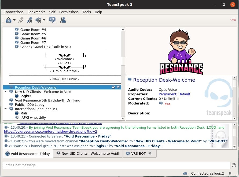Click the Enter Chat Message input field
The width and height of the screenshot is (239, 177).
click(116, 165)
